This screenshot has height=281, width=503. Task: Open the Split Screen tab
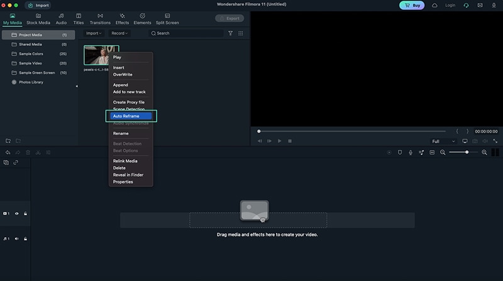pyautogui.click(x=167, y=19)
